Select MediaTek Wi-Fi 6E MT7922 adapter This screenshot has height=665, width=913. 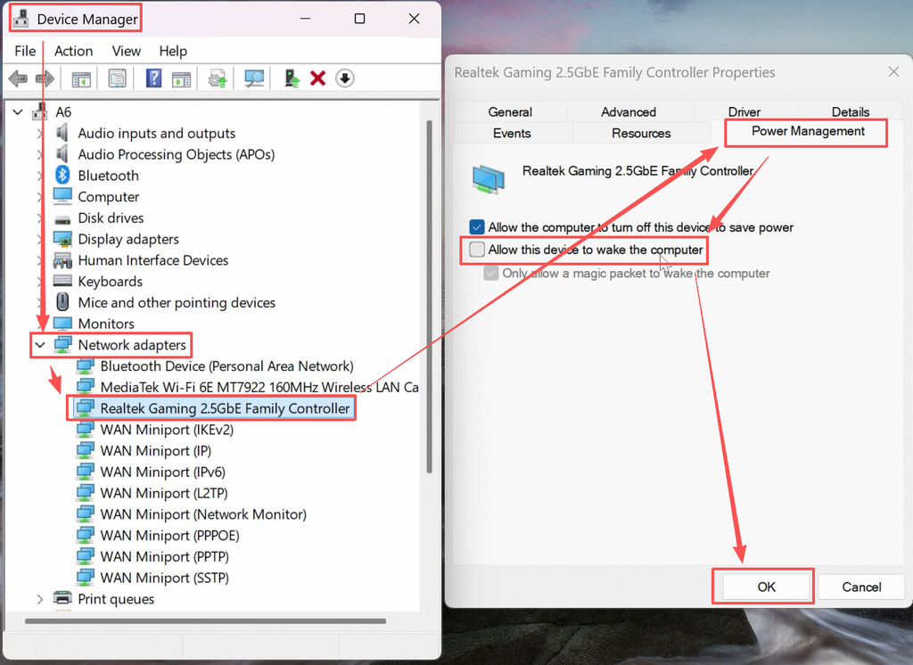pyautogui.click(x=259, y=387)
